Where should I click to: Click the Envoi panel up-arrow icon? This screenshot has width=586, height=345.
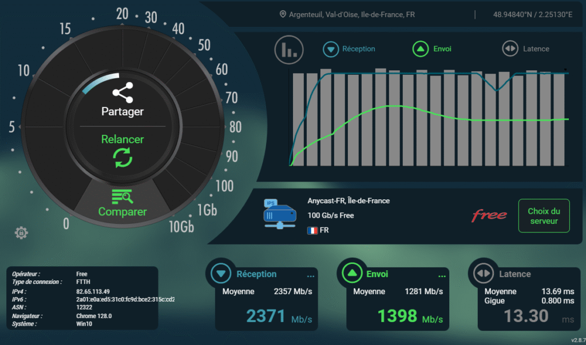point(352,273)
